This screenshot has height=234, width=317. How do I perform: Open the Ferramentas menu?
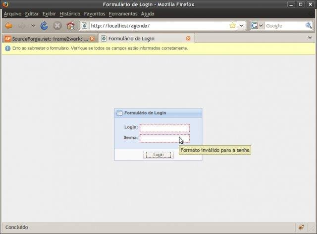(123, 14)
